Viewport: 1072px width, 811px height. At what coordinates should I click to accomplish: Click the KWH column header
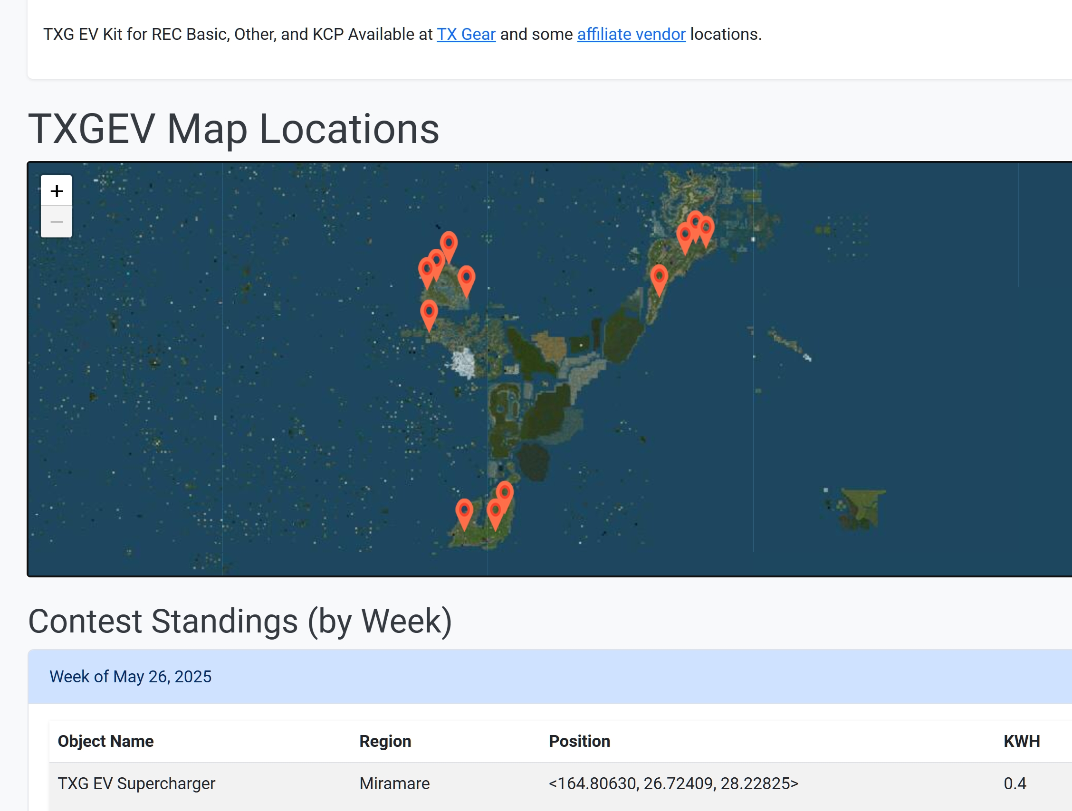(1021, 741)
